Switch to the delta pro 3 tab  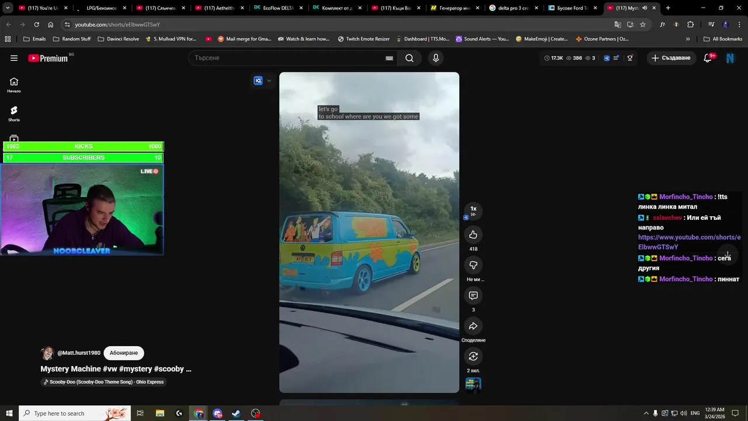513,8
